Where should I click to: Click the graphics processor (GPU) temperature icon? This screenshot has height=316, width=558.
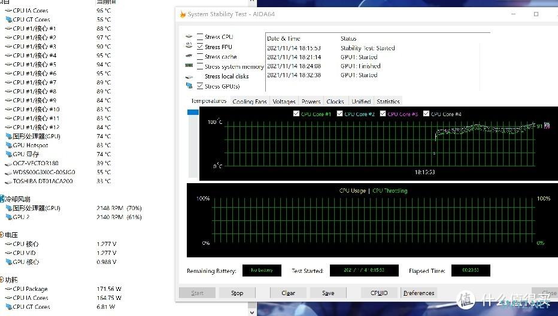tap(8, 136)
